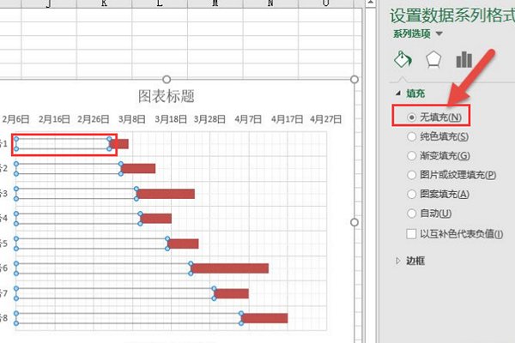Viewport: 515px width, 343px height.
Task: Click the vertical scrollbar up arrow
Action: 371,3
